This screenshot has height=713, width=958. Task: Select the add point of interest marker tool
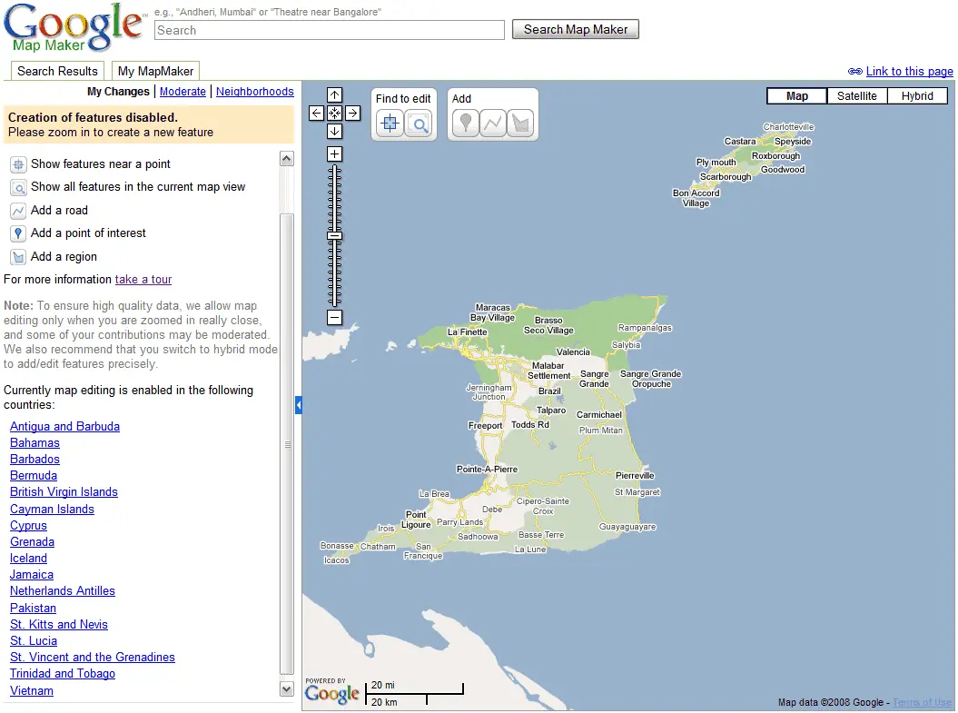(x=465, y=124)
